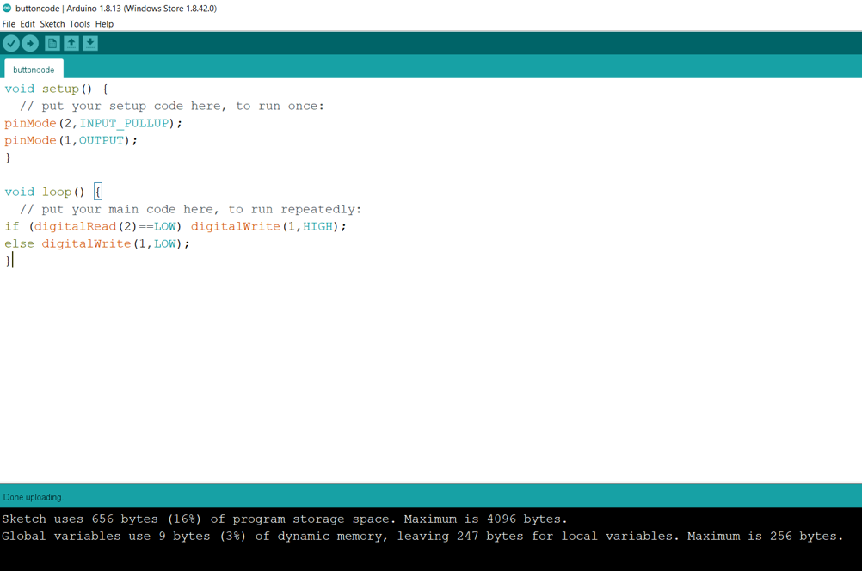Click the Arduino logo in the title bar
The width and height of the screenshot is (862, 571).
[x=7, y=9]
